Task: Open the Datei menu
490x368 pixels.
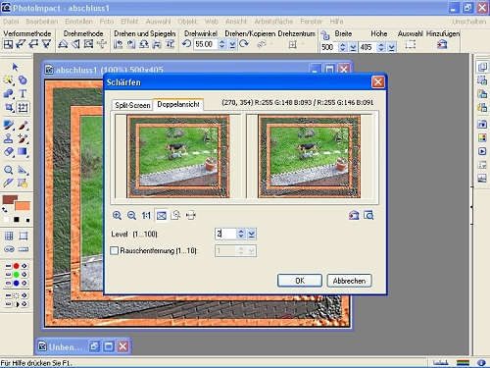Action: pyautogui.click(x=11, y=22)
